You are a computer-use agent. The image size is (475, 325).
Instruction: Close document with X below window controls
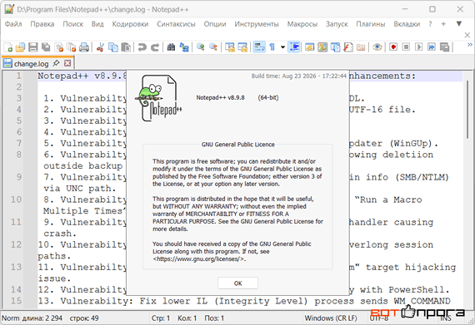pos(467,36)
